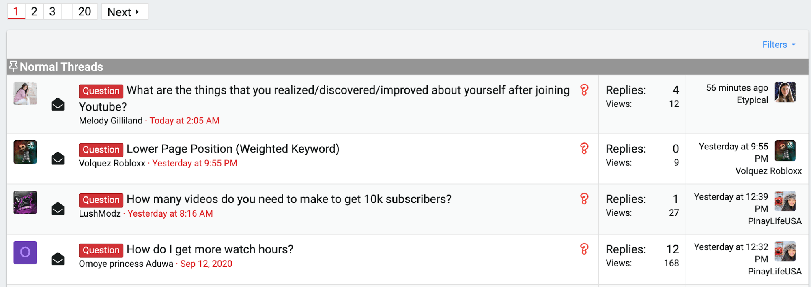Image resolution: width=811 pixels, height=287 pixels.
Task: Click LushModz's thread avatar
Action: (25, 202)
